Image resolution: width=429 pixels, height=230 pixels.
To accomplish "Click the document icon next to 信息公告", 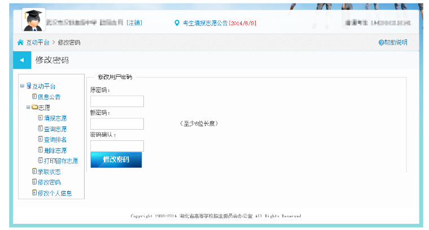I will coord(34,96).
